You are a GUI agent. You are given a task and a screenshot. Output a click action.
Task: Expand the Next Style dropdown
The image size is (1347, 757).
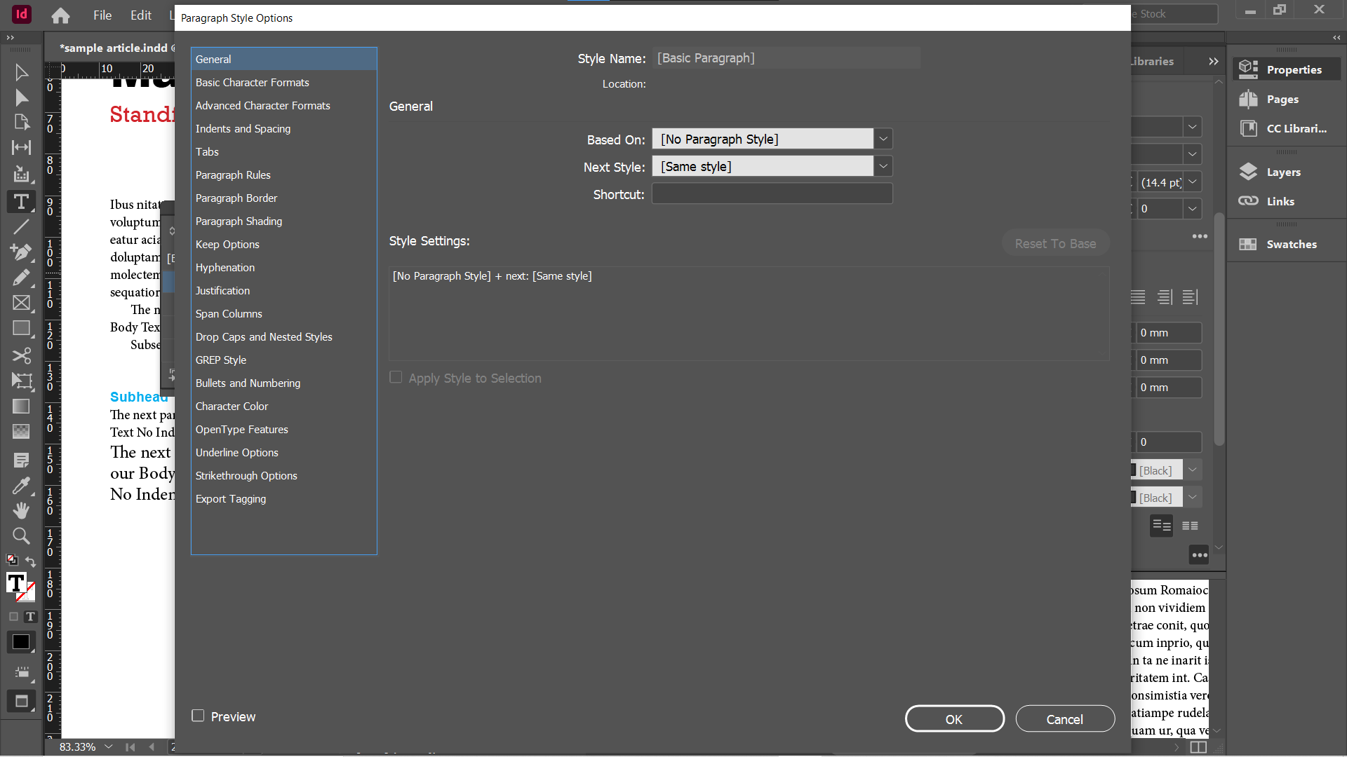[883, 166]
